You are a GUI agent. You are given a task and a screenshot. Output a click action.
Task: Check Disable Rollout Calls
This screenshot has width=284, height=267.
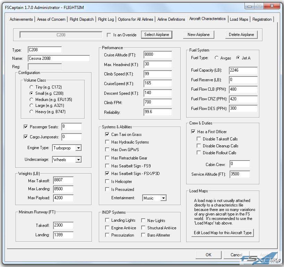click(x=199, y=153)
